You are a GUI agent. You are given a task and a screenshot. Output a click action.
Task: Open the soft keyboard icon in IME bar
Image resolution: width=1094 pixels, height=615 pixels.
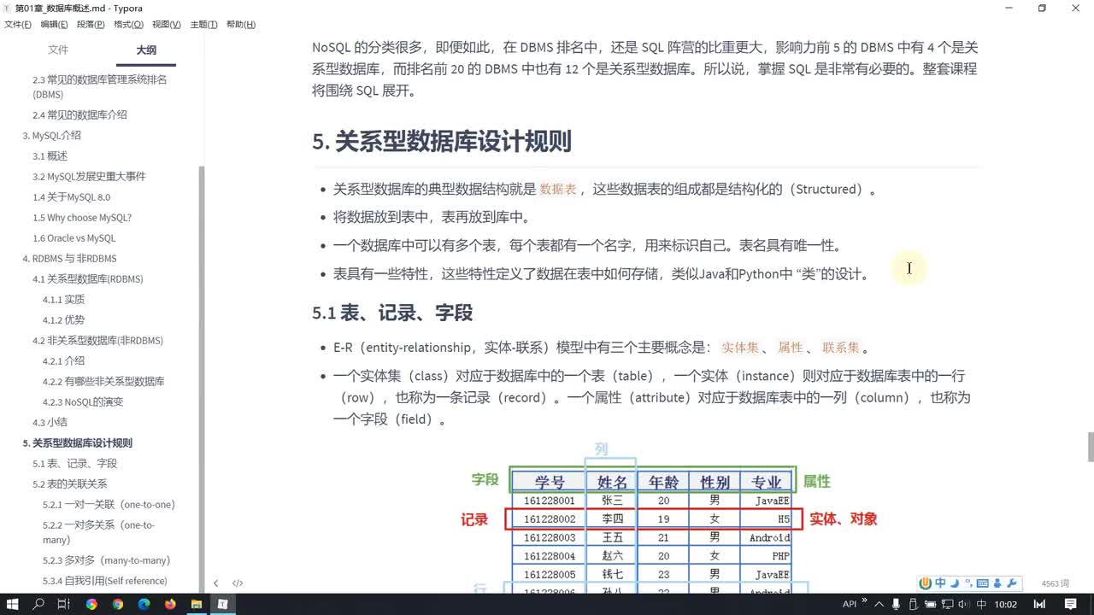[x=983, y=583]
